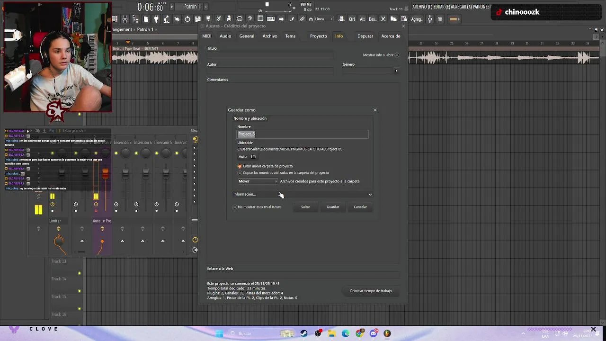
Task: Switch to the MIDI settings tab
Action: [207, 36]
